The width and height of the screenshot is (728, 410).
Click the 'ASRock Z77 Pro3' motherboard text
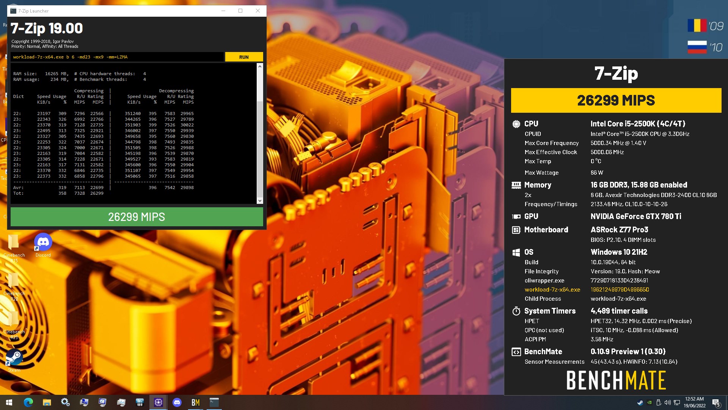click(x=619, y=230)
